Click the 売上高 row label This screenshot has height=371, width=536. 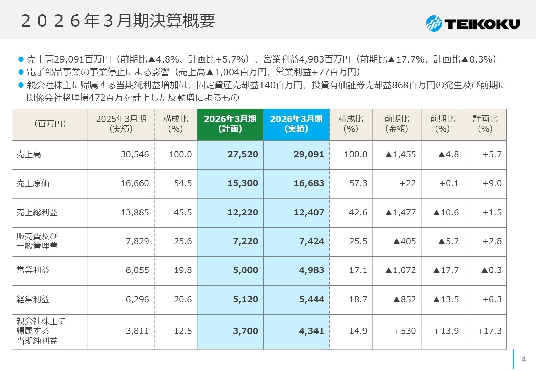click(29, 155)
